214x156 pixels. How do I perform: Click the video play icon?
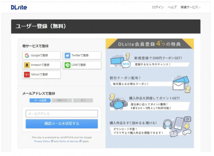point(188,119)
